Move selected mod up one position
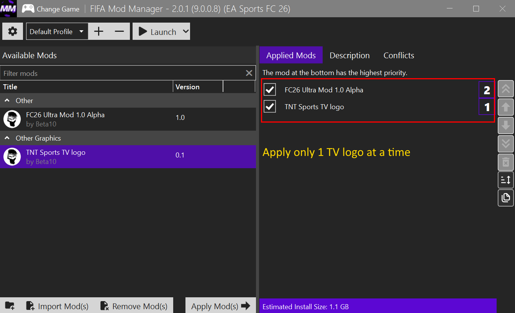 pos(505,107)
